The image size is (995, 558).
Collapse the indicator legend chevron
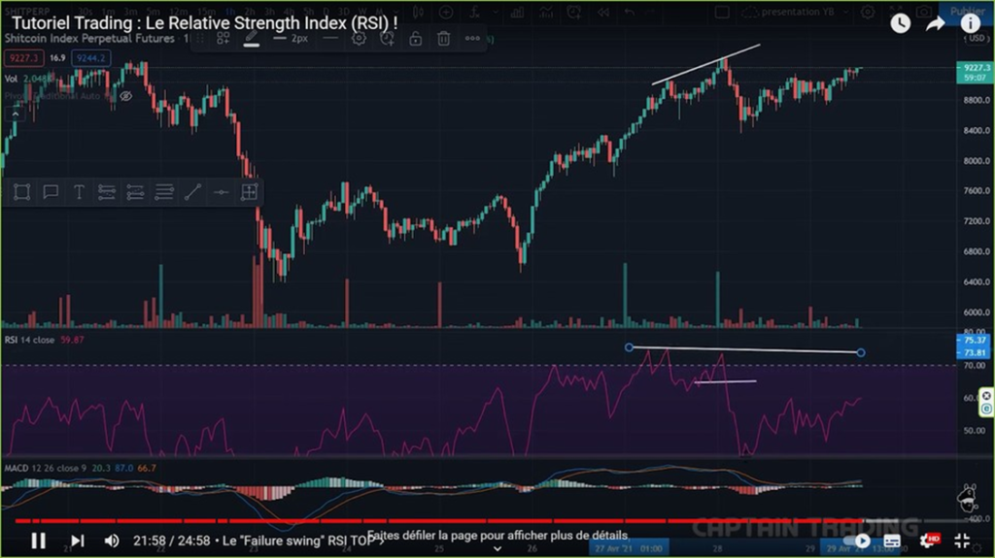pos(15,115)
